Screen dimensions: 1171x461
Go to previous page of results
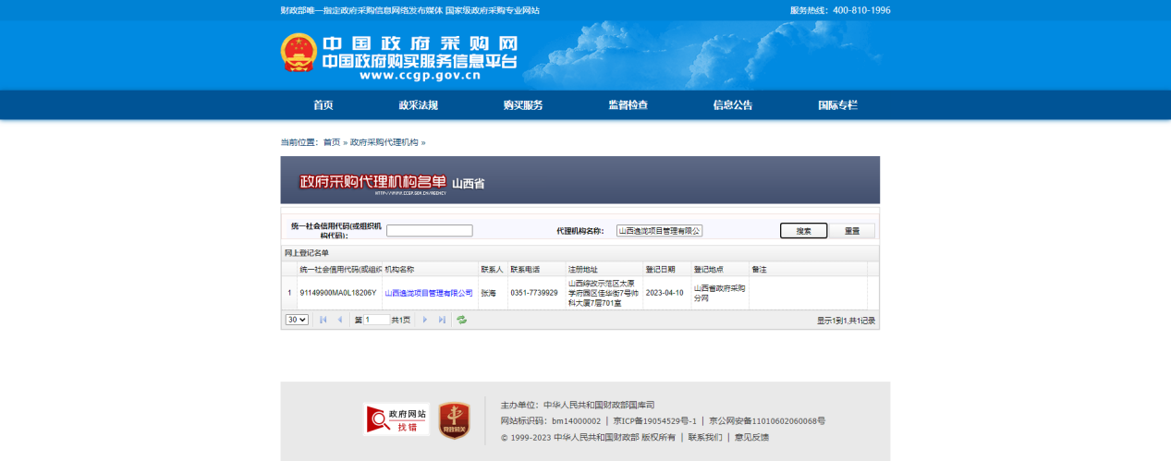click(x=340, y=320)
